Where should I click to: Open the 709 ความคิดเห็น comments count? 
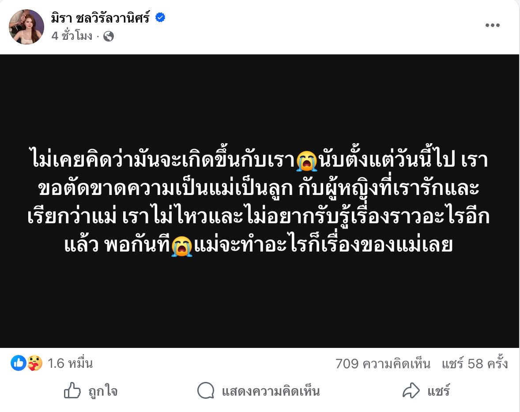(x=383, y=364)
